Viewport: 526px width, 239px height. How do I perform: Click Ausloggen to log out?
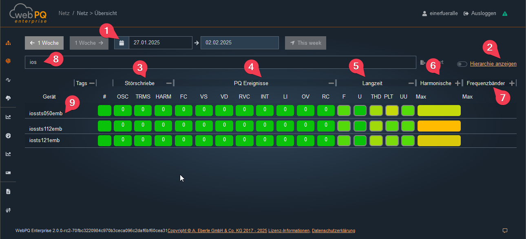tap(480, 13)
